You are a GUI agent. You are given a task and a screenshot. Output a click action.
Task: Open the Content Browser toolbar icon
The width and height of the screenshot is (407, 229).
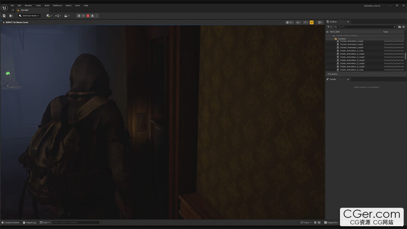(x=11, y=16)
